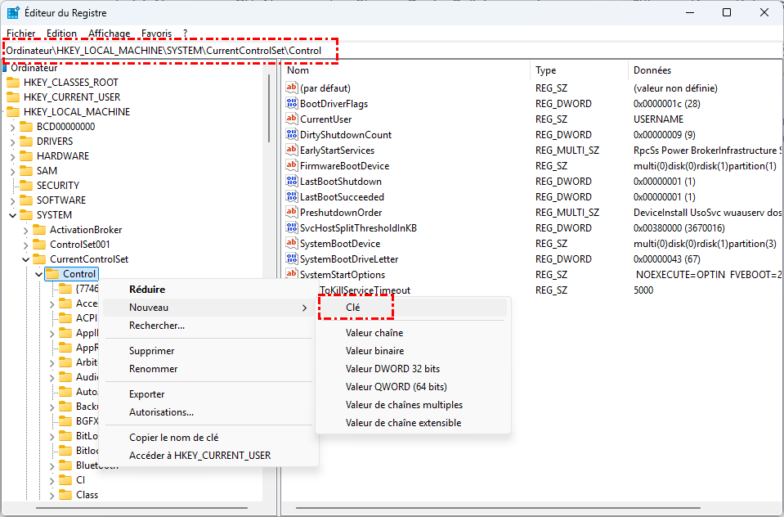This screenshot has width=784, height=517.
Task: Click the Registry Editor app icon in title bar
Action: coord(14,13)
